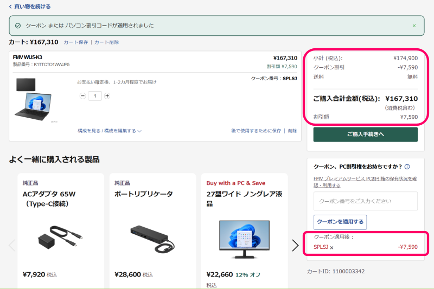
Task: Select the ¥28,600 replicator price
Action: coord(128,274)
